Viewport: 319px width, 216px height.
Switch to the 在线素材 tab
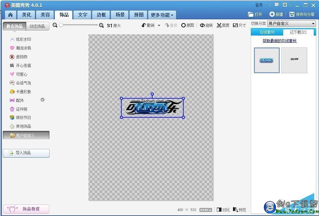[x=267, y=32]
